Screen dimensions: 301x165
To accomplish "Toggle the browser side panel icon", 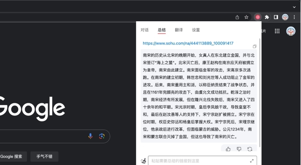I will (276, 17).
